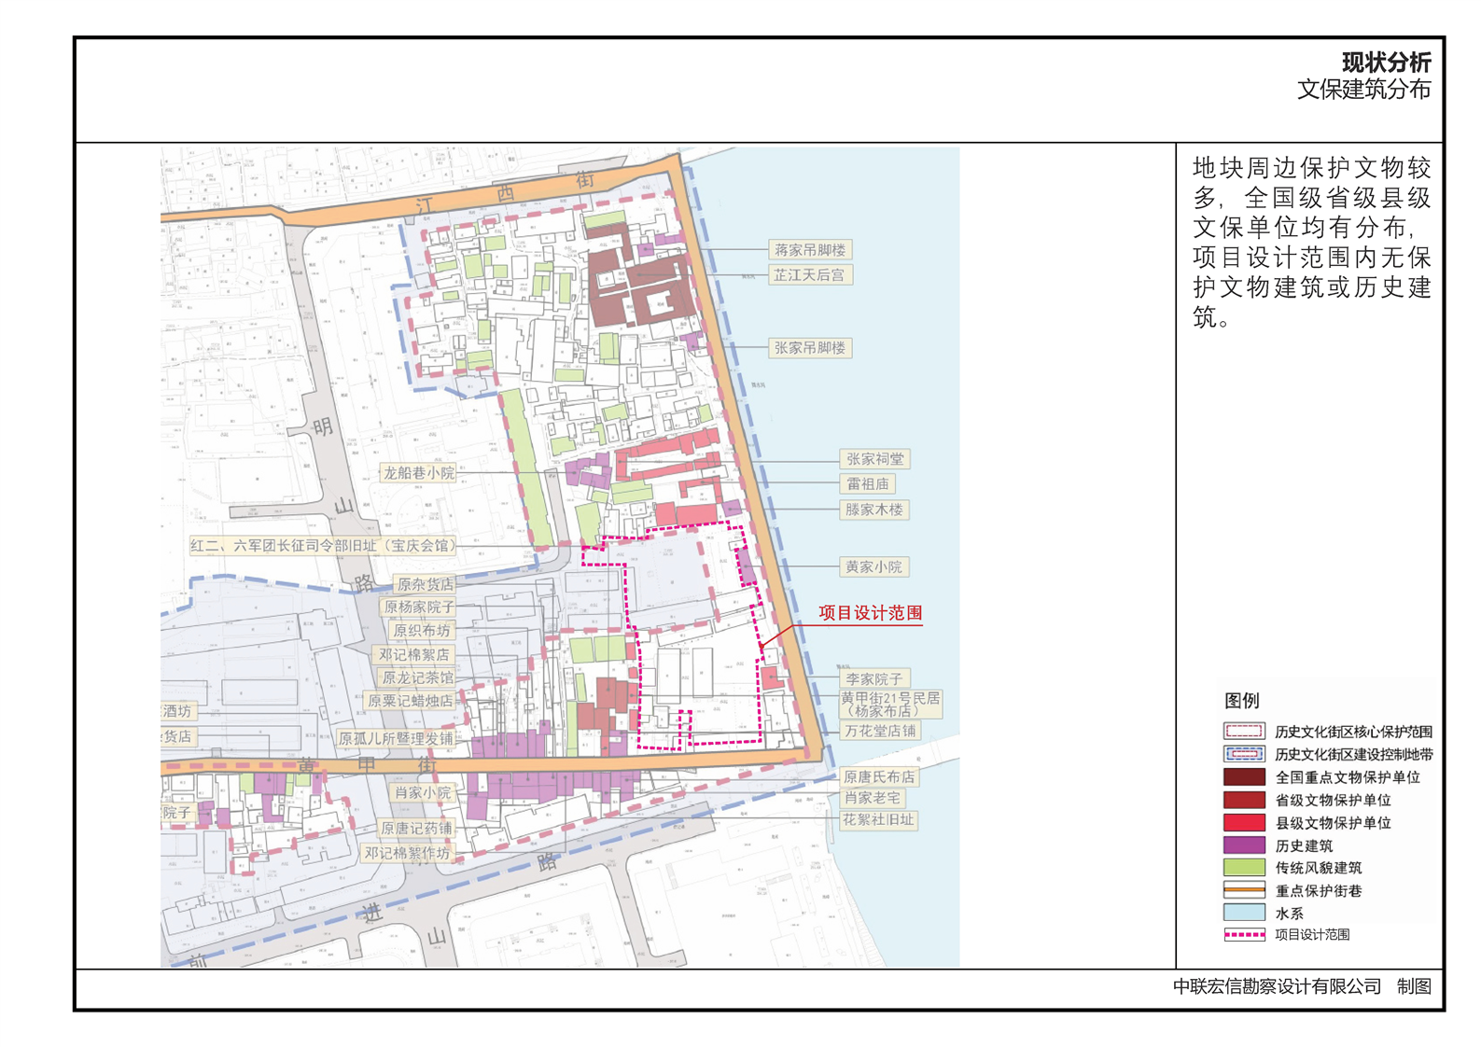This screenshot has width=1481, height=1047.
Task: Click the 黄家小院 map label
Action: click(873, 567)
